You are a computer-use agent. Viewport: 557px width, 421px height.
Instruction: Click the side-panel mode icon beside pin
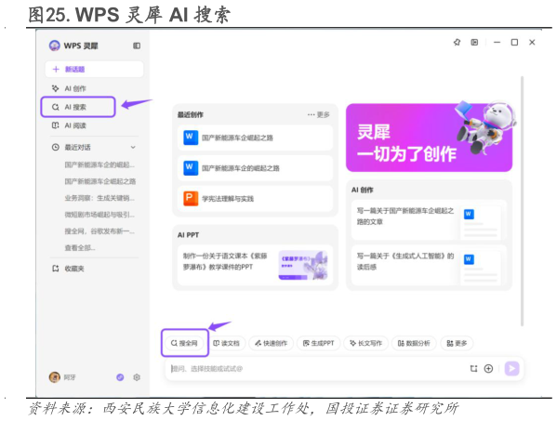[474, 42]
